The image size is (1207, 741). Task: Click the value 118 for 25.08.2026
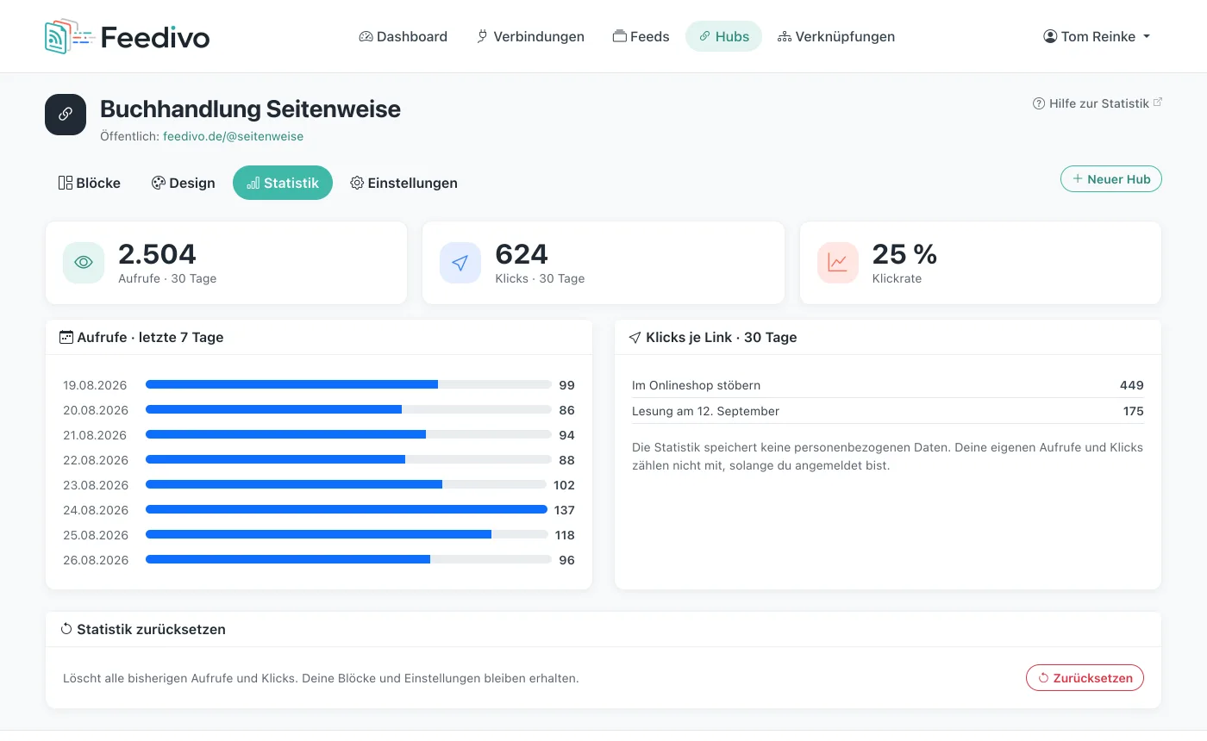point(565,535)
